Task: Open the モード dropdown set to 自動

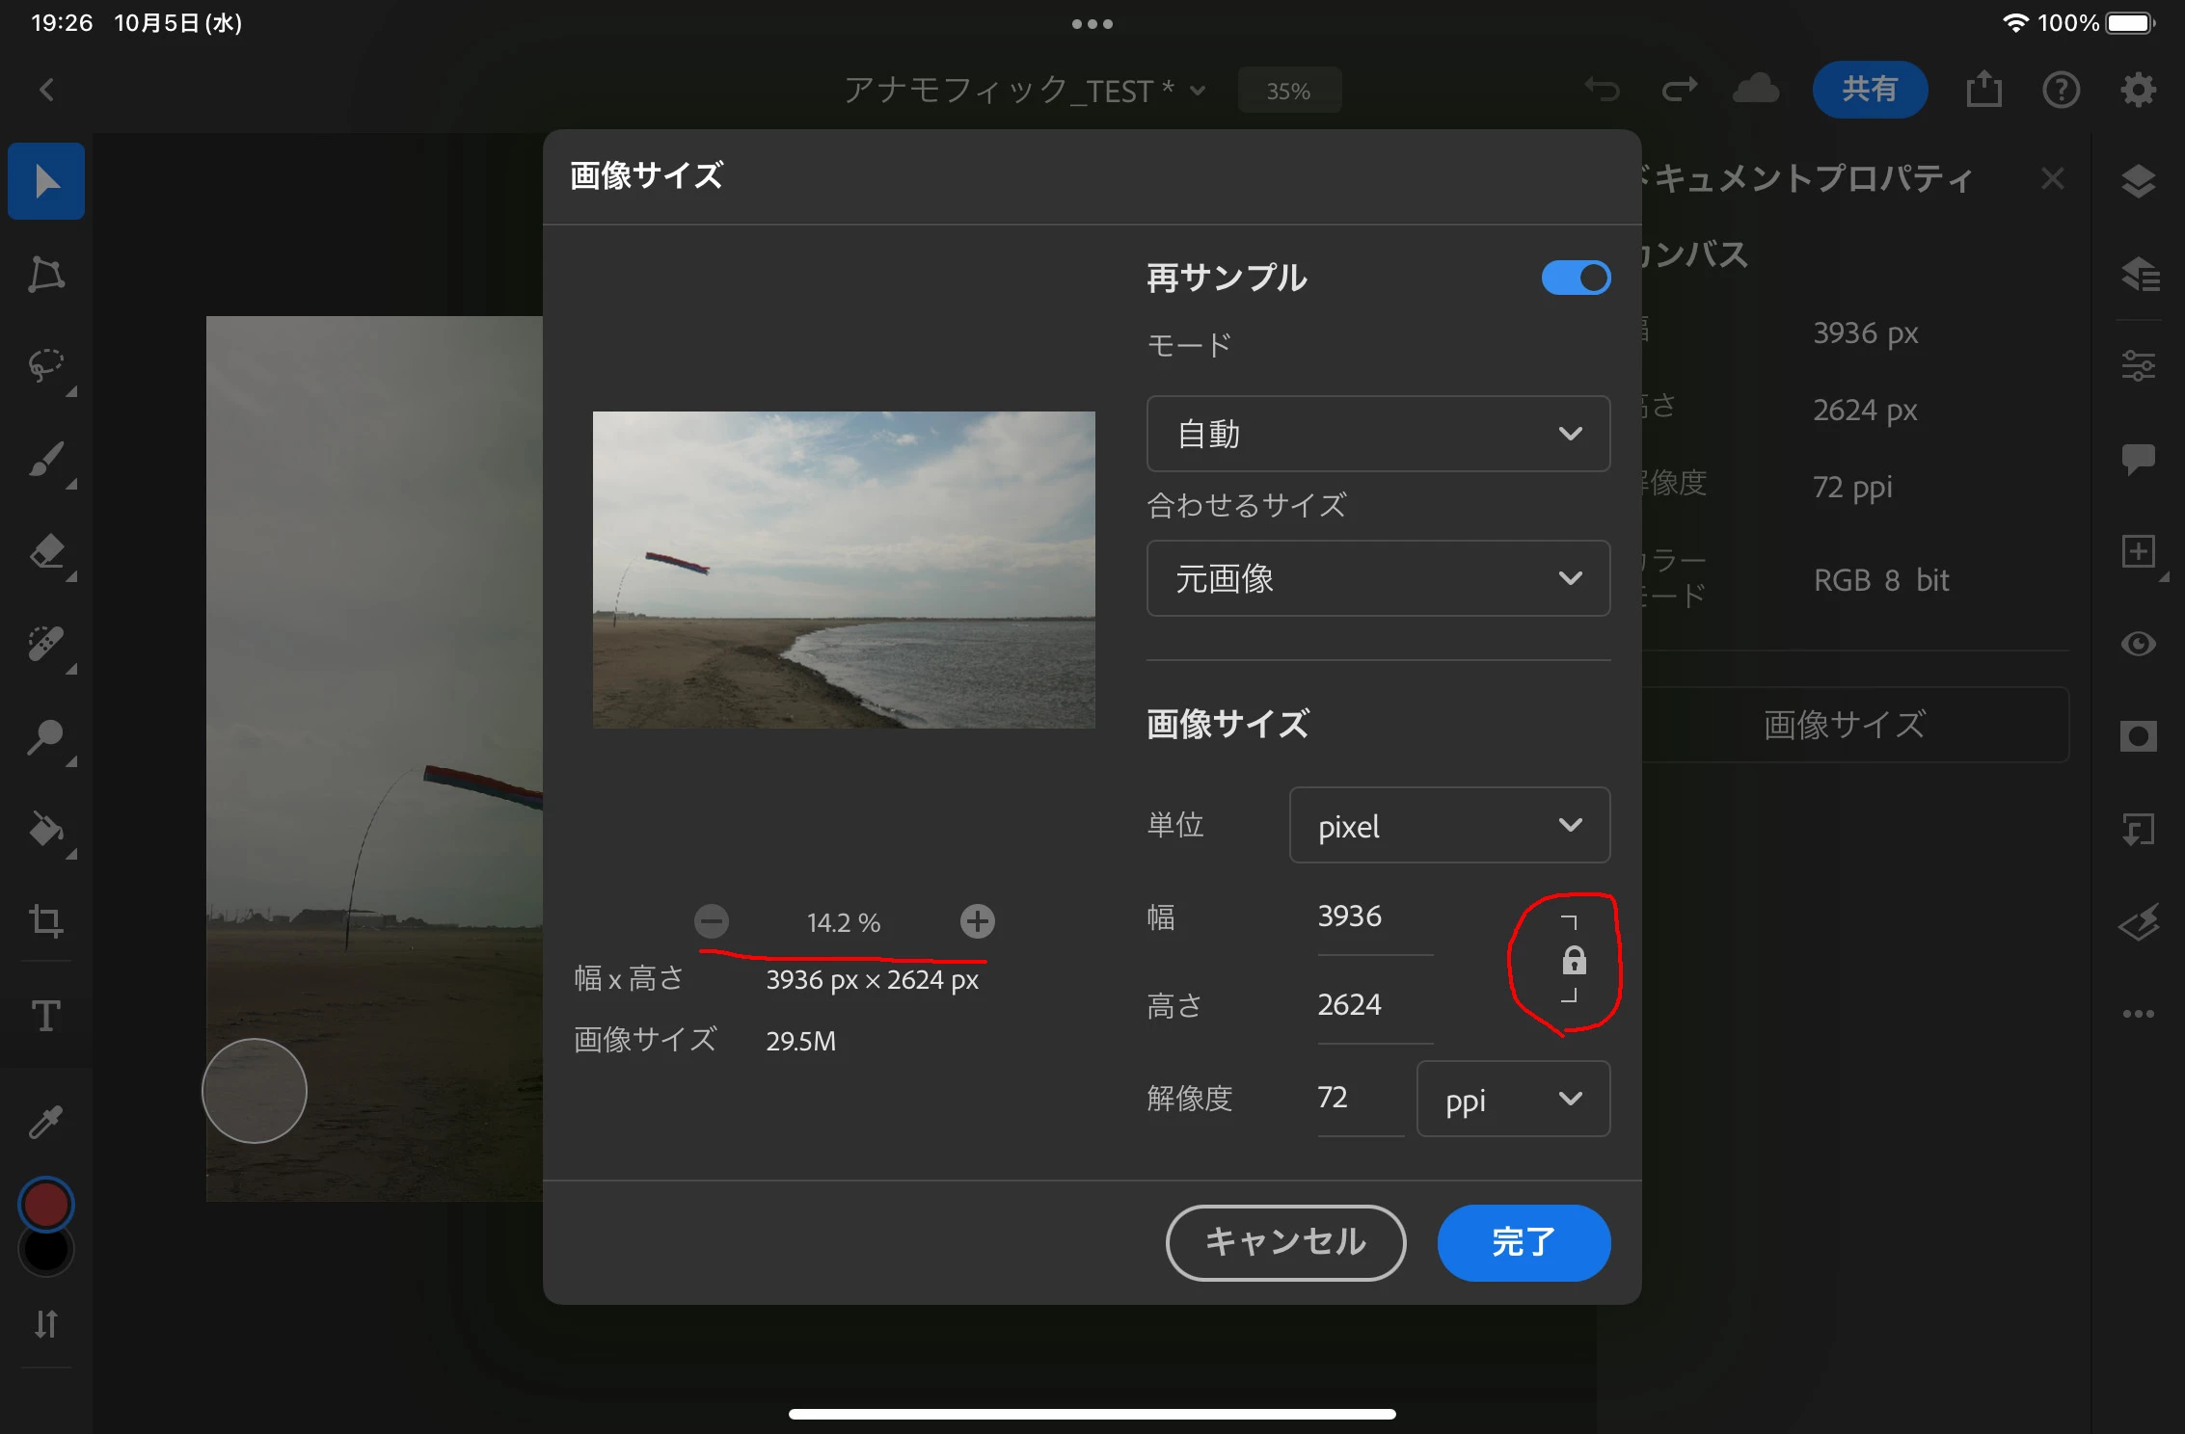Action: click(1377, 434)
